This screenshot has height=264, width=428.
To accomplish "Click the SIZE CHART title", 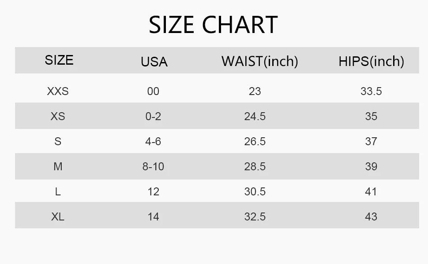I will tap(213, 25).
